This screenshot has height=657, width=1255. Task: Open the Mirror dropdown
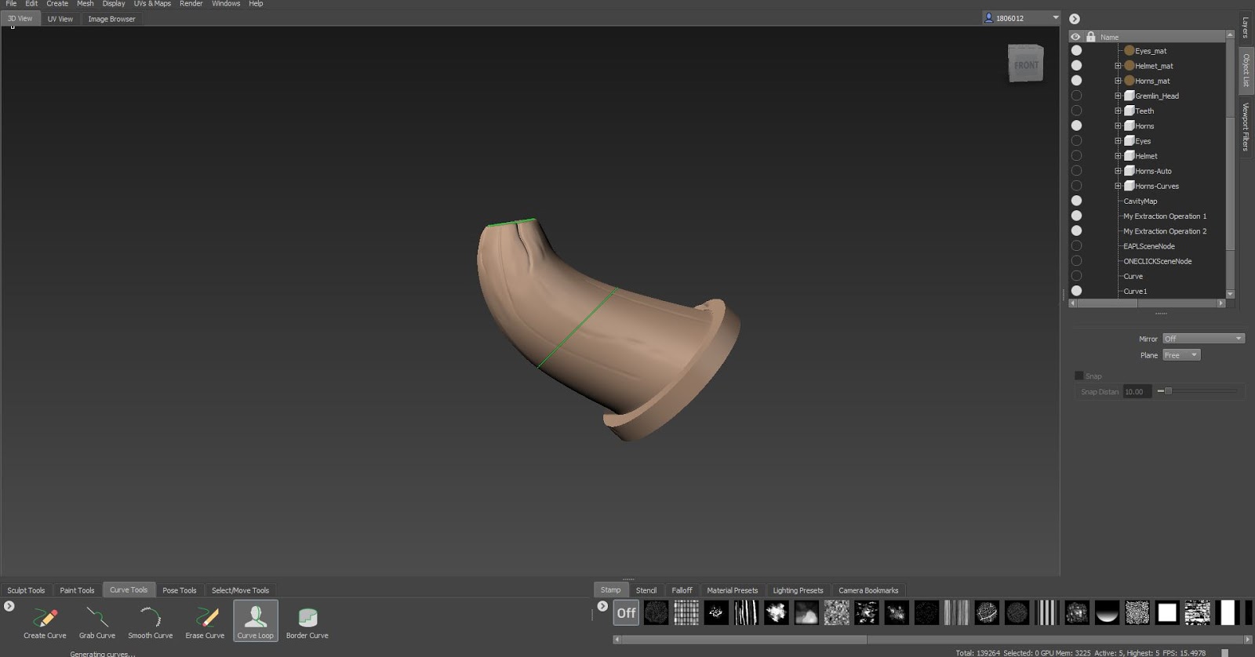(x=1203, y=339)
